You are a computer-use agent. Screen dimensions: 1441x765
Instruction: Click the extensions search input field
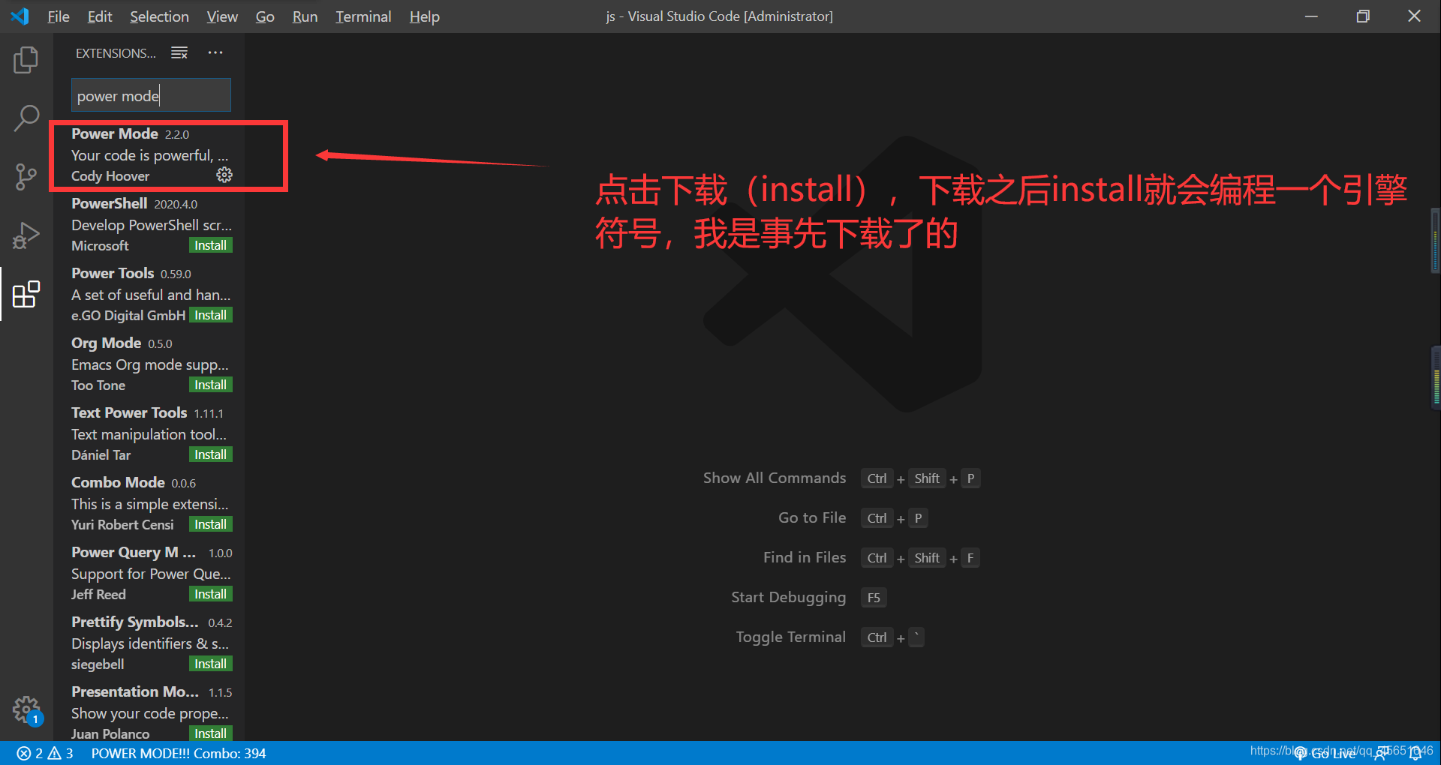click(150, 95)
